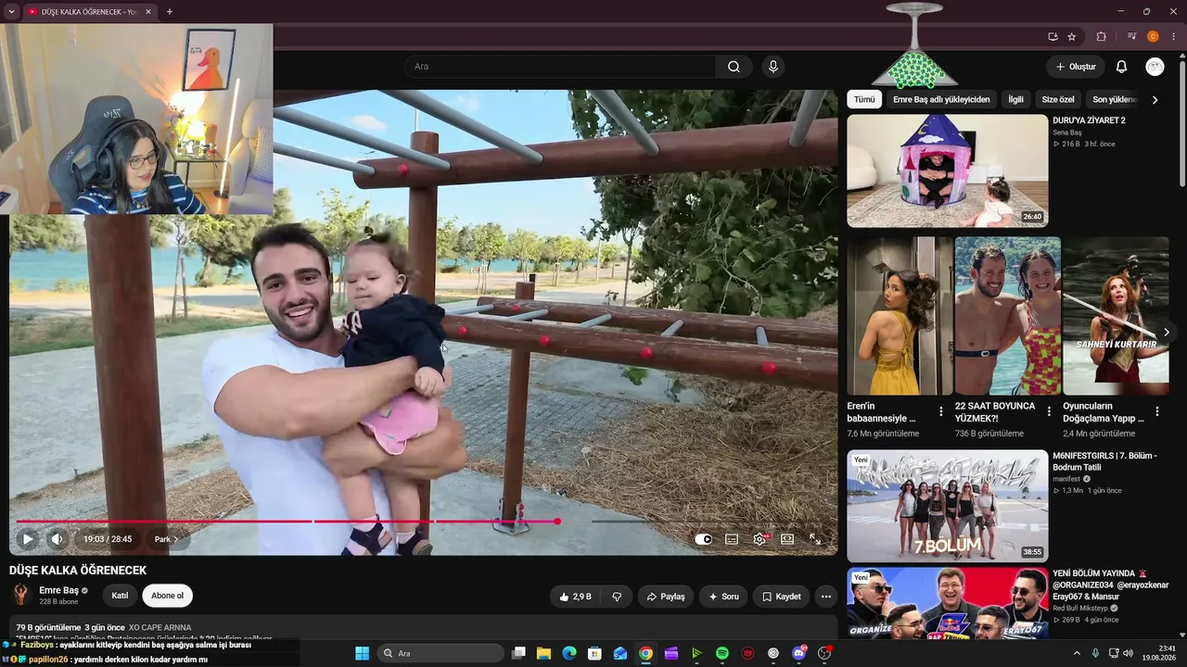Image resolution: width=1187 pixels, height=667 pixels.
Task: Select the İlgili filter chip
Action: [1015, 99]
